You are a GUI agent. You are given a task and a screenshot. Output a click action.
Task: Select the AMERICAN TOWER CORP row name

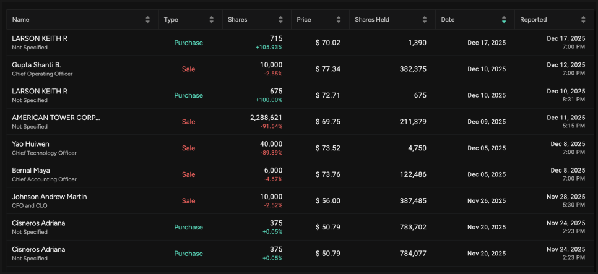tap(56, 118)
